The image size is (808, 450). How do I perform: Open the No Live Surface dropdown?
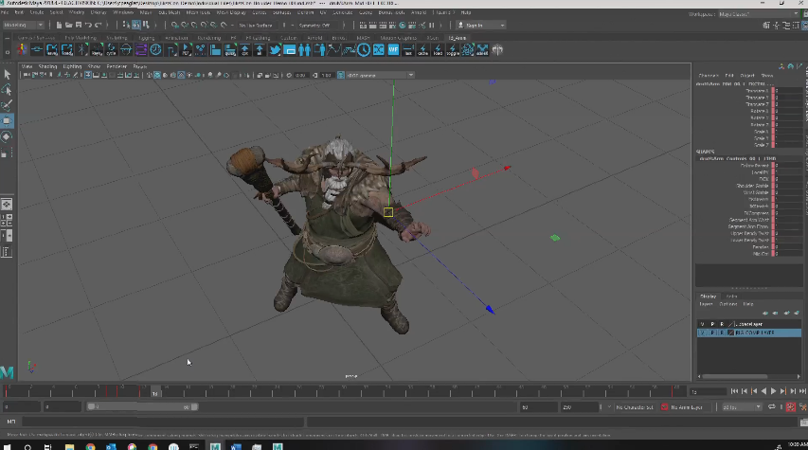[257, 25]
